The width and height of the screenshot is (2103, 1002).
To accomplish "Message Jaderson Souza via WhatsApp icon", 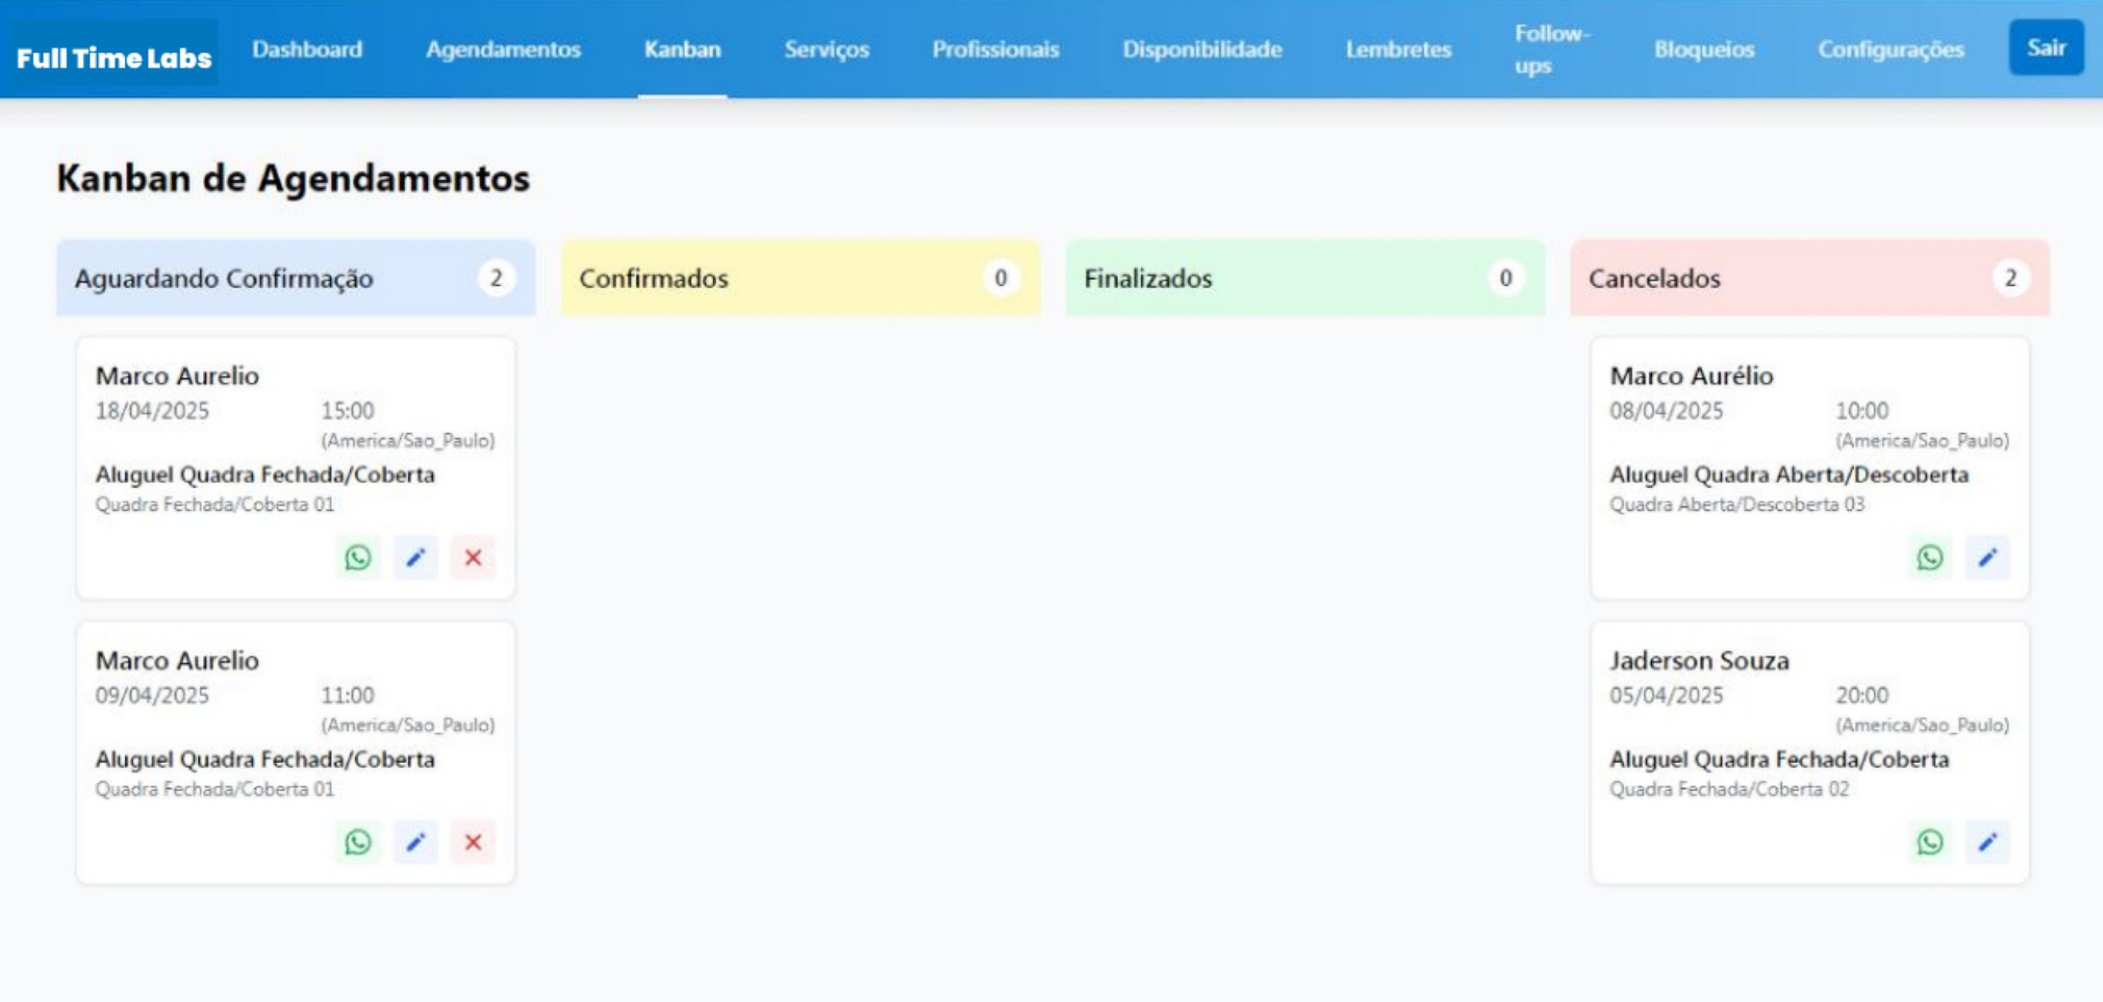I will (x=1930, y=842).
